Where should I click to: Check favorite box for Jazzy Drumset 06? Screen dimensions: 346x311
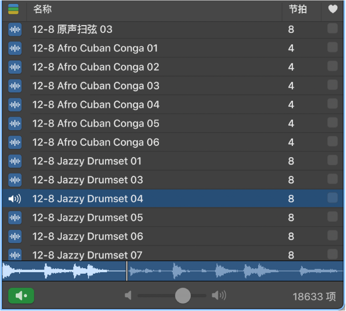coord(332,236)
